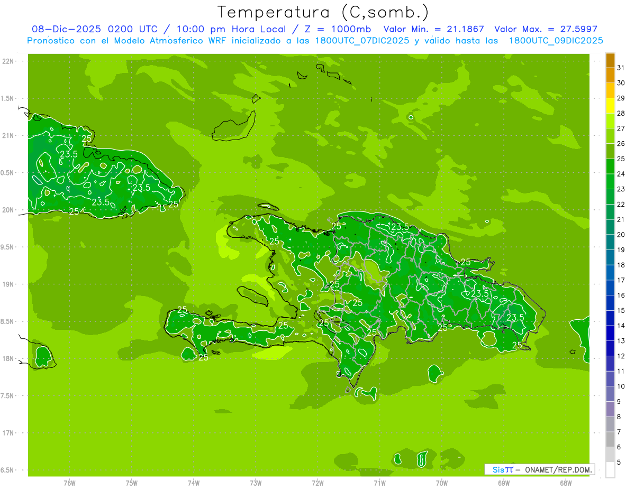Click the 21N latitude axis label
Viewport: 635px width, 490px height.
click(8, 135)
